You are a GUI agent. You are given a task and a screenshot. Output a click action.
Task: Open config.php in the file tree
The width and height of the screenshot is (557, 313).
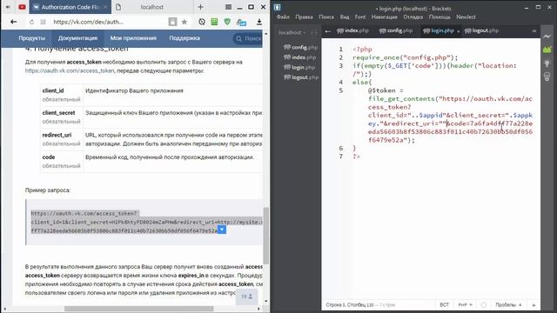[x=300, y=47]
